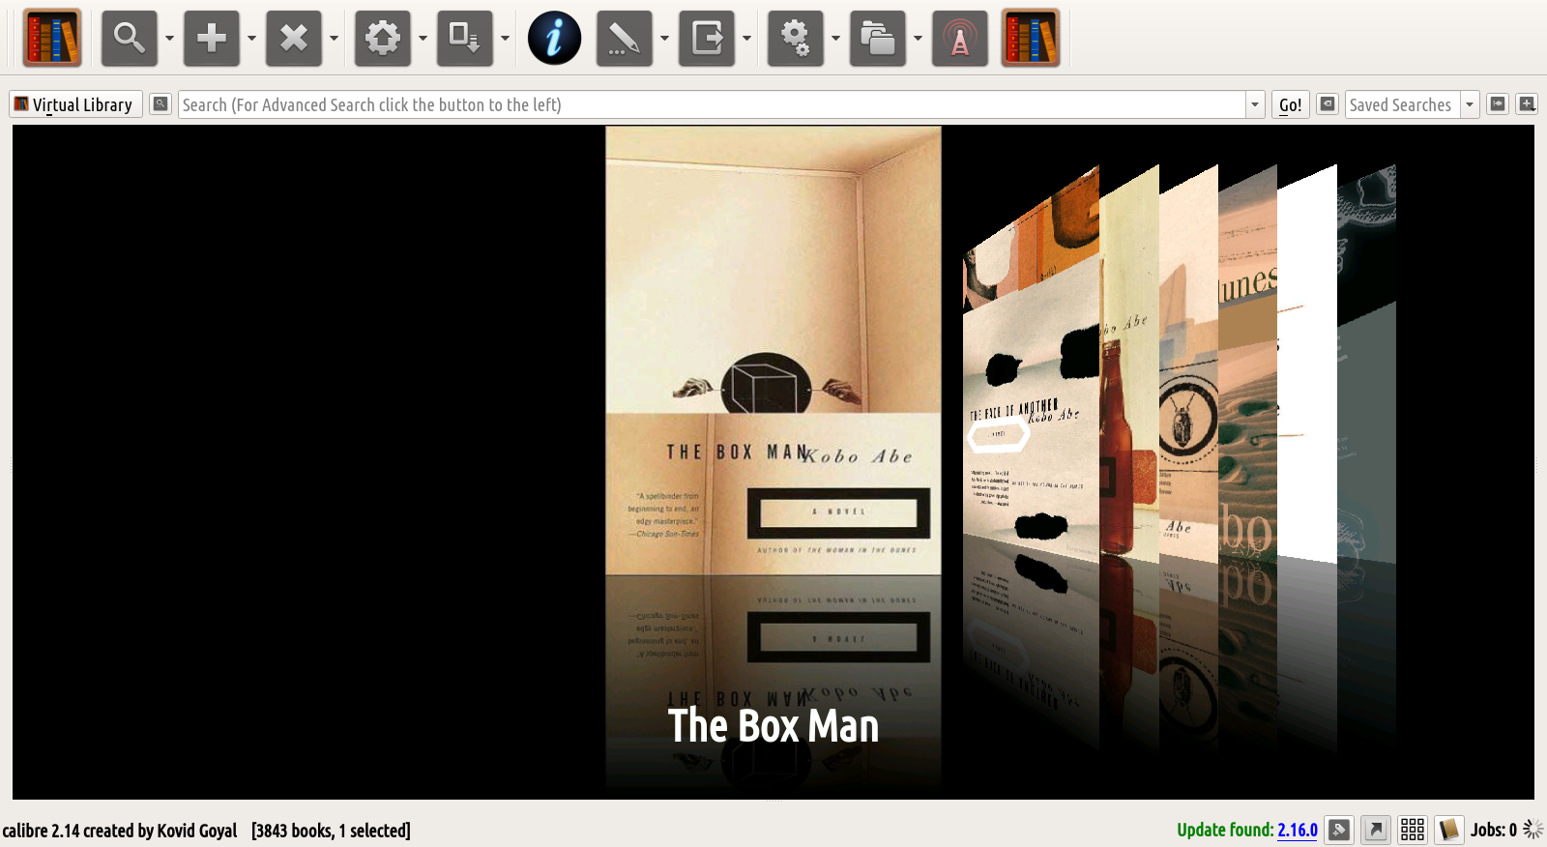Click the Go! search button

(x=1290, y=104)
